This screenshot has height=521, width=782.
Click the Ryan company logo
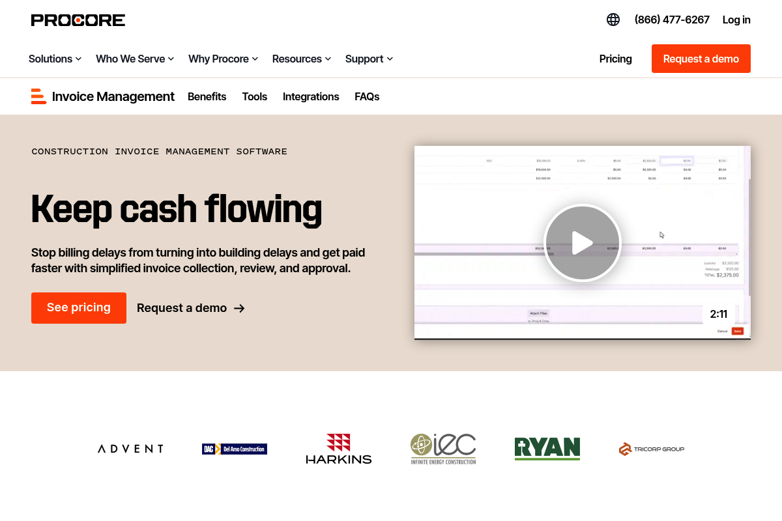point(547,448)
